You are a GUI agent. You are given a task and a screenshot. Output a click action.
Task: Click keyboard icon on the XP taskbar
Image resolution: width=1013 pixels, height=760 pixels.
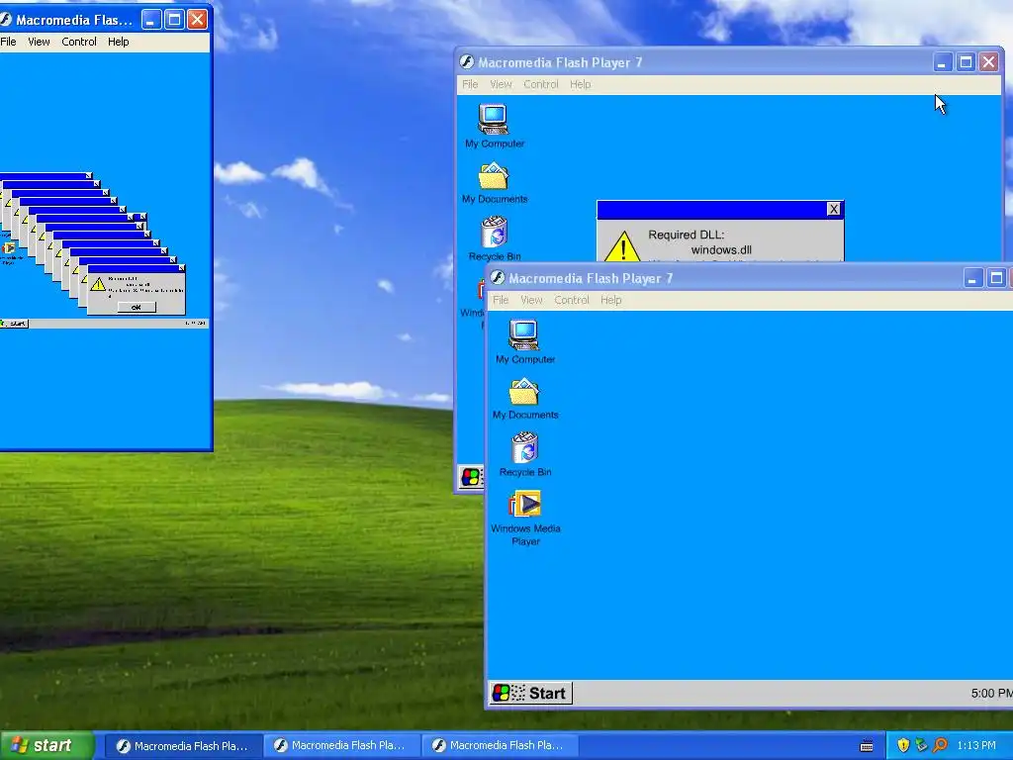[867, 746]
